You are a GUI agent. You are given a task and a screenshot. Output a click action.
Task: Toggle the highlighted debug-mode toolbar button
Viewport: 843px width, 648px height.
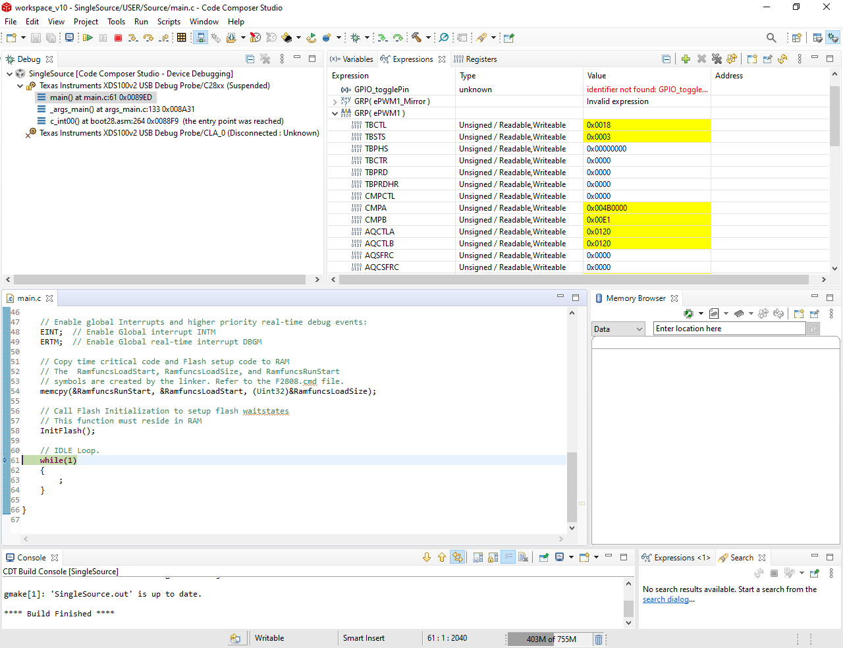(201, 38)
